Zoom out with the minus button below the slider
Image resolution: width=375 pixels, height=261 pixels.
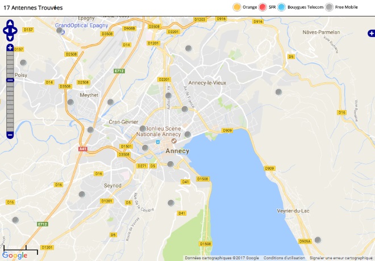(10, 135)
